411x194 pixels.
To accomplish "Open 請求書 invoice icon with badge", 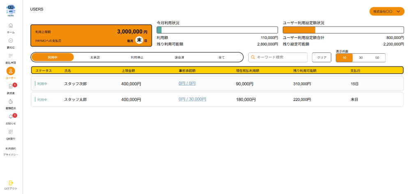I will (x=11, y=87).
